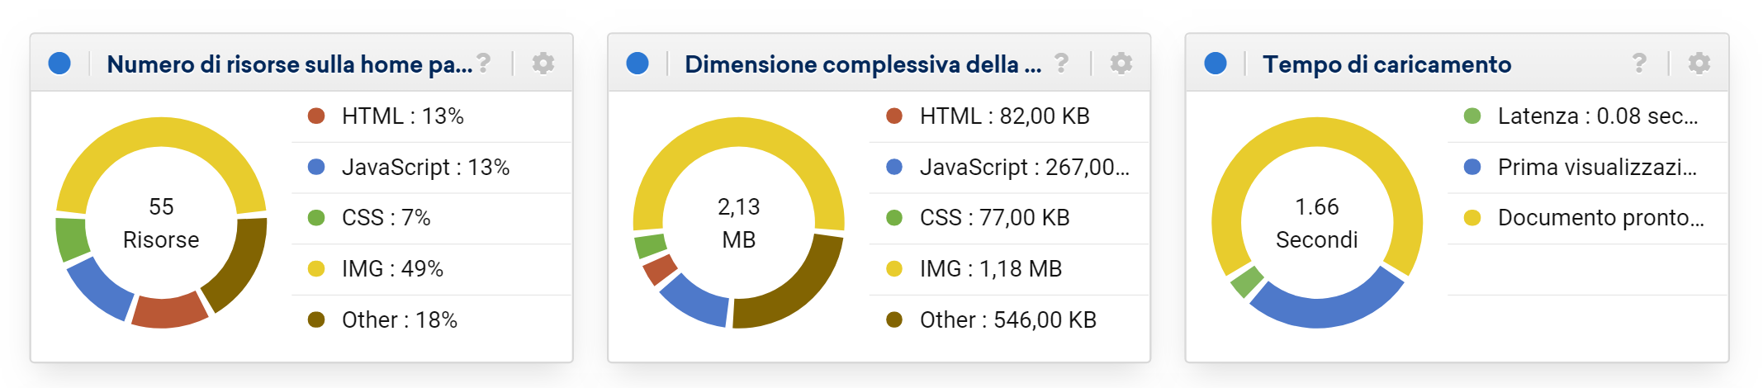Toggle HTML : 13% legend item
This screenshot has height=388, width=1763.
tap(432, 116)
